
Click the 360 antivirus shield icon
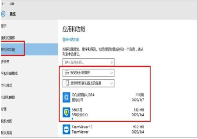[66, 112]
